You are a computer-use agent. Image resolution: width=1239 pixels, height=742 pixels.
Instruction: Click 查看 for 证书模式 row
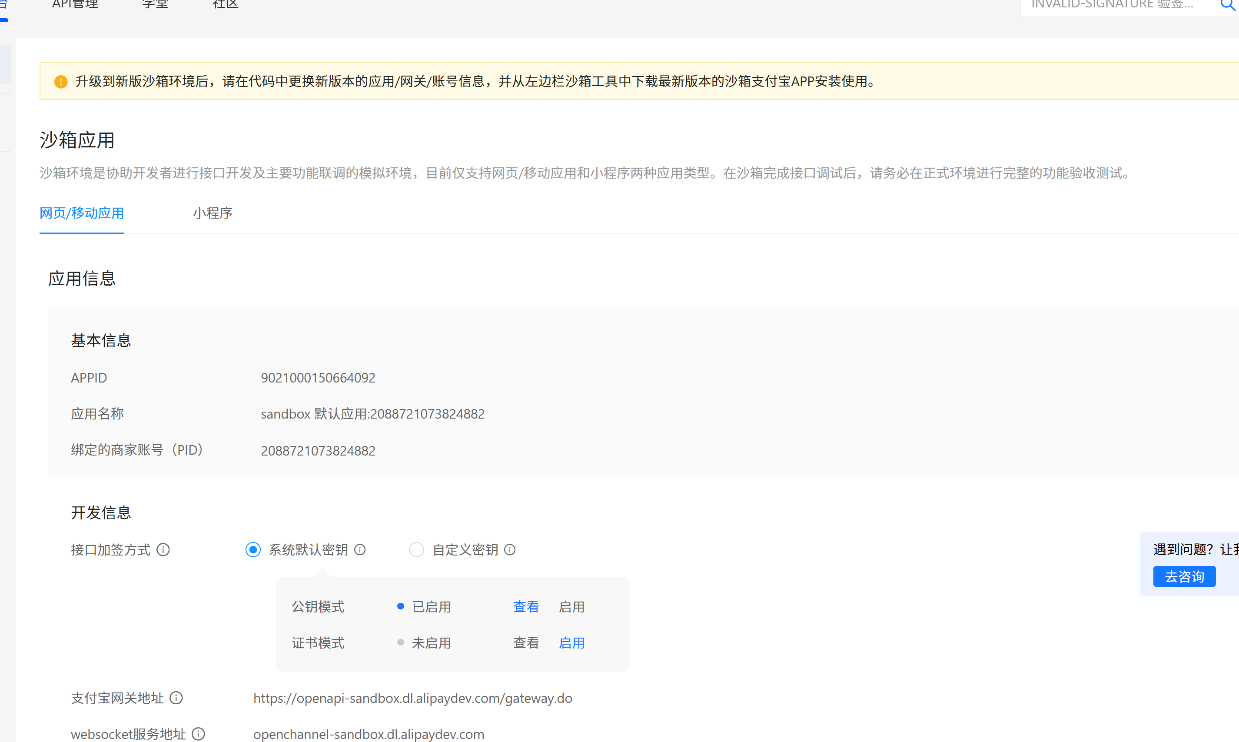526,642
